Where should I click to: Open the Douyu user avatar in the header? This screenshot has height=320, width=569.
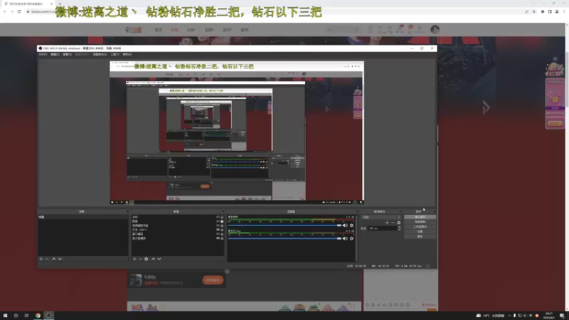[x=435, y=29]
